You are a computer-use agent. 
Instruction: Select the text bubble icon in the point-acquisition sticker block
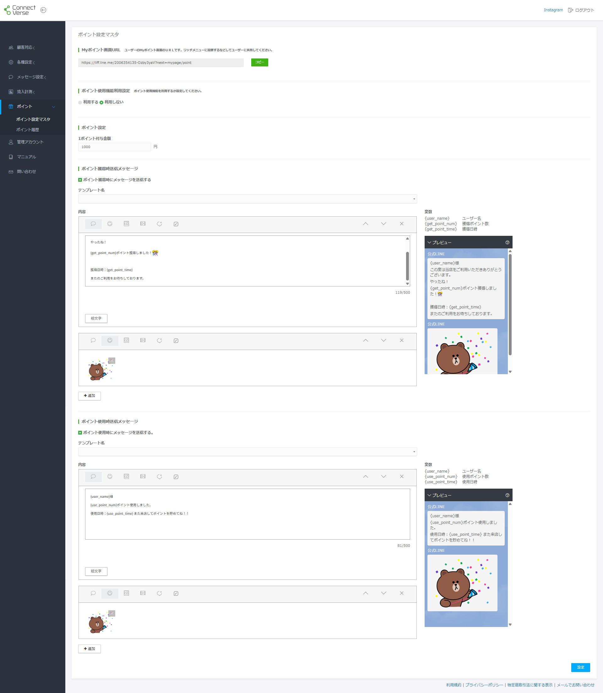[x=93, y=341]
